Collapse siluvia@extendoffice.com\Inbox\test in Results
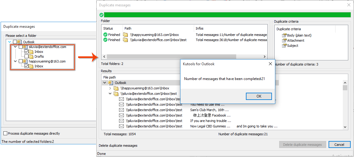The height and width of the screenshot is (157, 354). 110,94
